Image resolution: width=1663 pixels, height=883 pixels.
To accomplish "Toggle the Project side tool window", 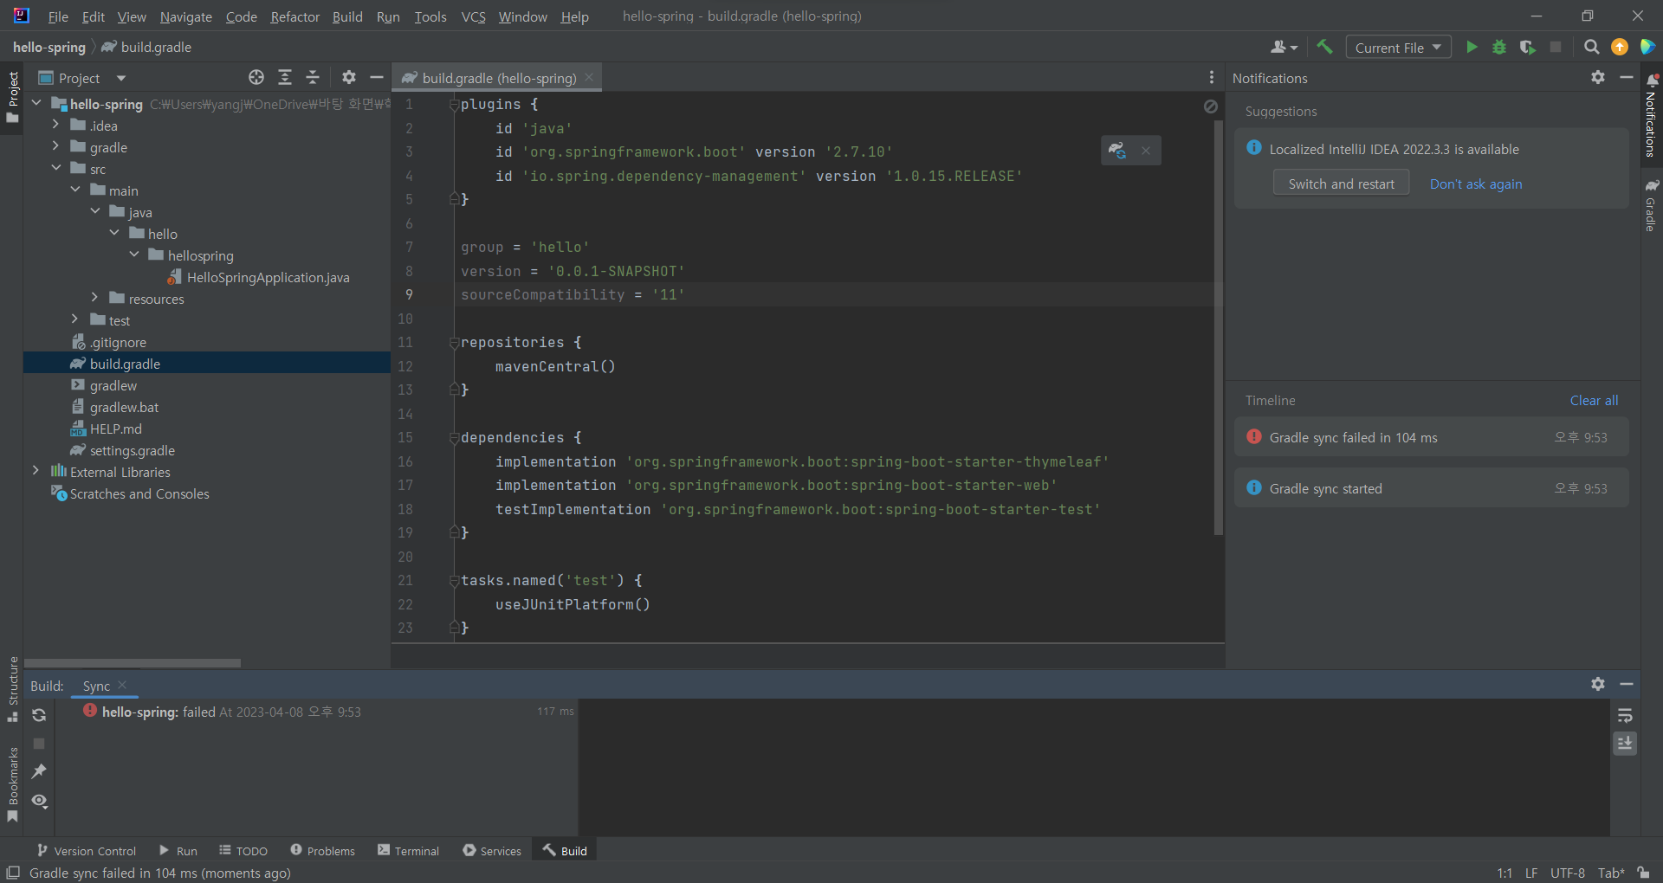I will (12, 96).
